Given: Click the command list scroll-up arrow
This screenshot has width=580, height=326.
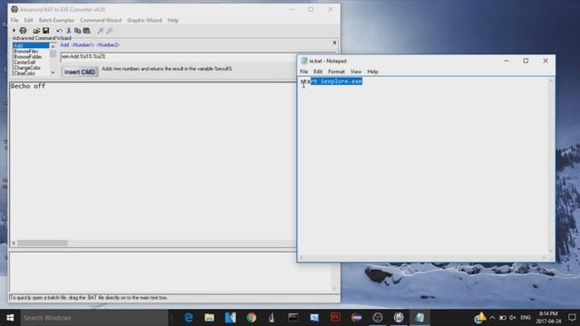Looking at the screenshot, I should 53,46.
